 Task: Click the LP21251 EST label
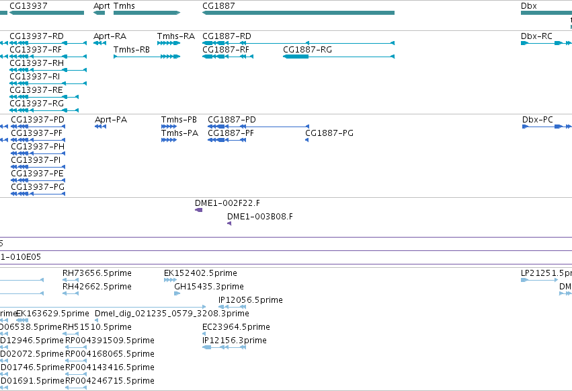click(546, 273)
